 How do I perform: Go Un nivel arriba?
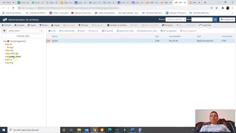click(x=67, y=31)
